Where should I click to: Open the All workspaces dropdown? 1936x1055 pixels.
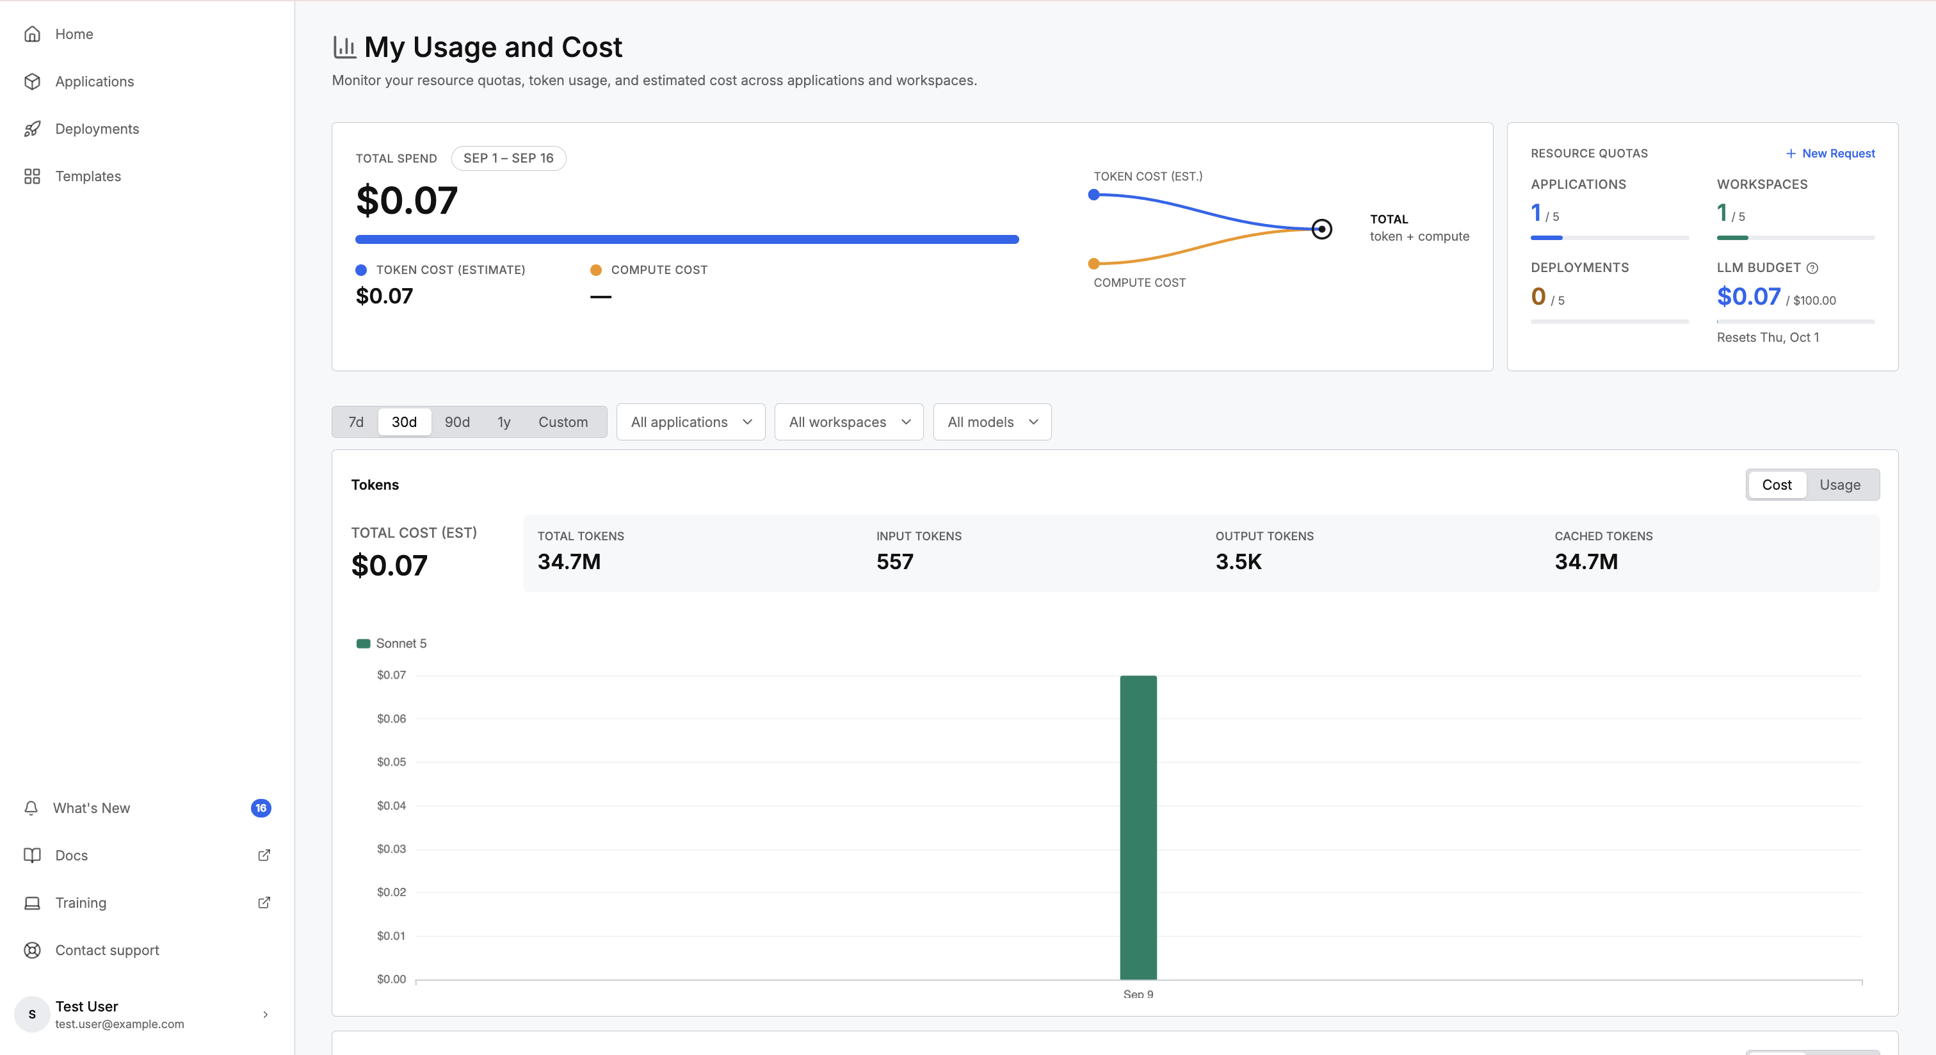(848, 421)
